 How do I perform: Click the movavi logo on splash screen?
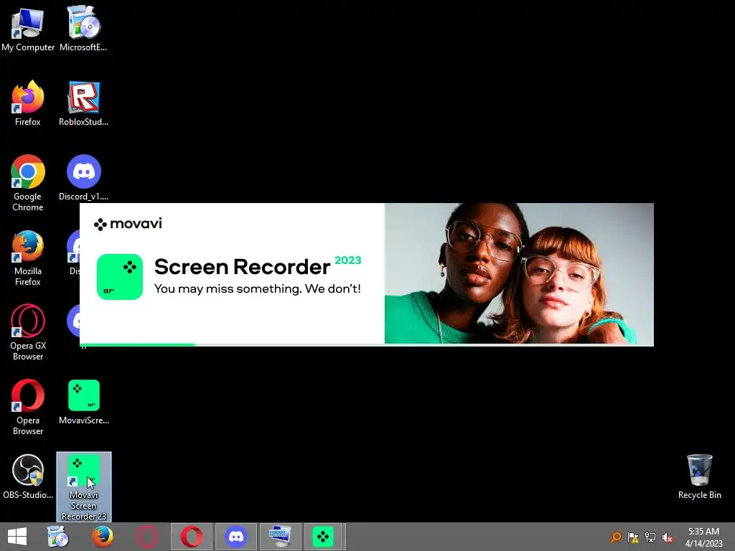pyautogui.click(x=128, y=224)
